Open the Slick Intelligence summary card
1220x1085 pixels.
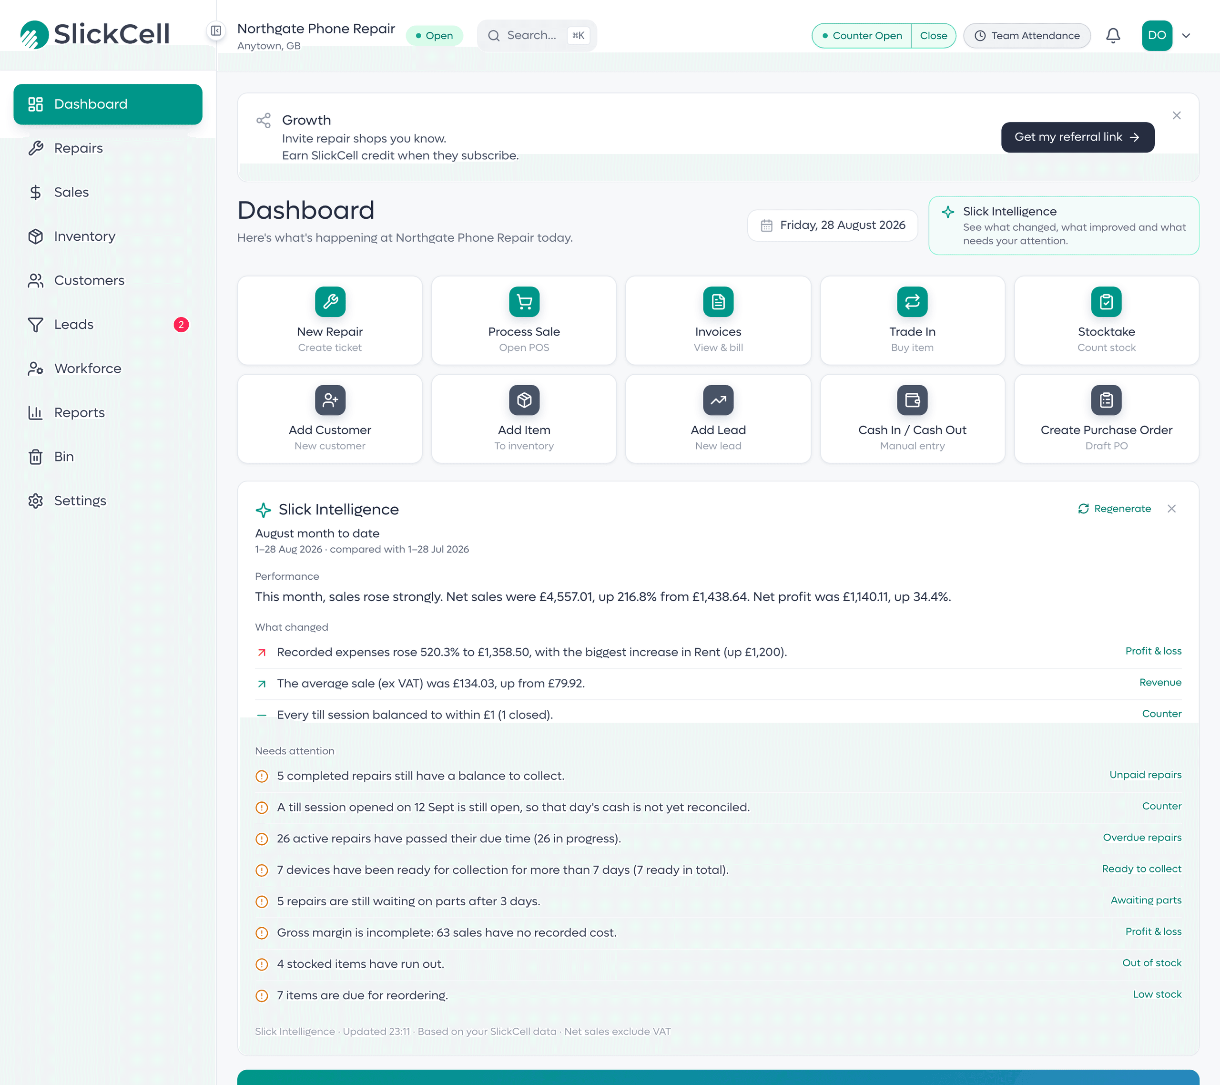(x=1064, y=225)
